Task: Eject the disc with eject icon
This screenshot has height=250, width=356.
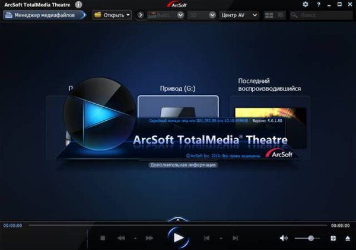Action: click(348, 238)
